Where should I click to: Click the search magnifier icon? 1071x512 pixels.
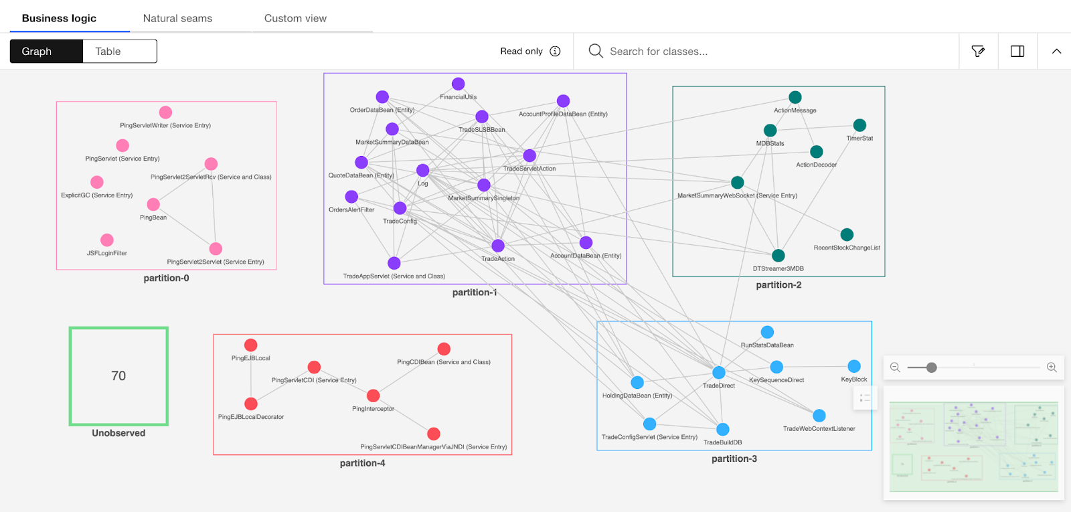click(x=595, y=51)
